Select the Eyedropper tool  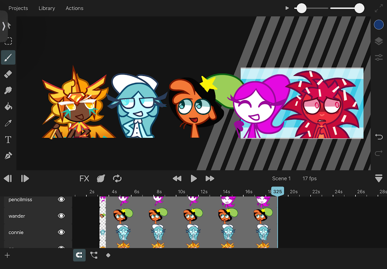click(x=8, y=123)
